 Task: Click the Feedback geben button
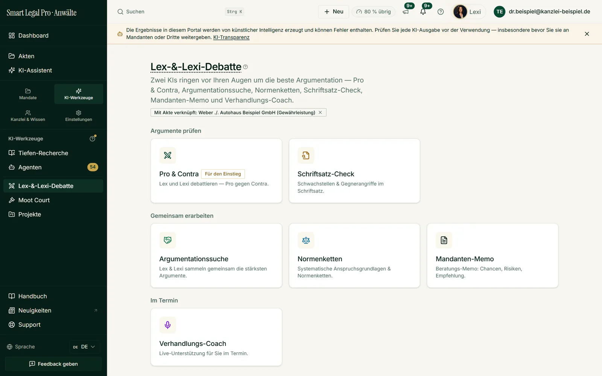[53, 364]
